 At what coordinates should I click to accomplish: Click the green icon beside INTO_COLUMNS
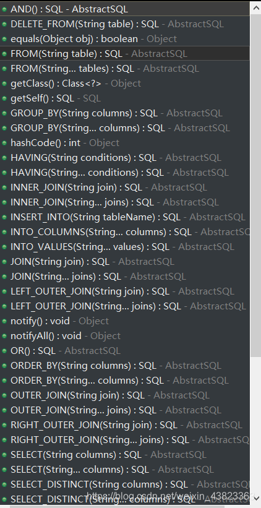click(x=4, y=232)
